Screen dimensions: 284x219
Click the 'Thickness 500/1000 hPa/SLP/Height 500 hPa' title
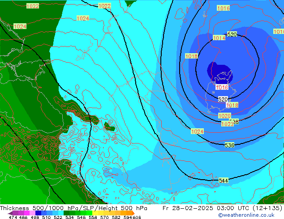pyautogui.click(x=73, y=208)
